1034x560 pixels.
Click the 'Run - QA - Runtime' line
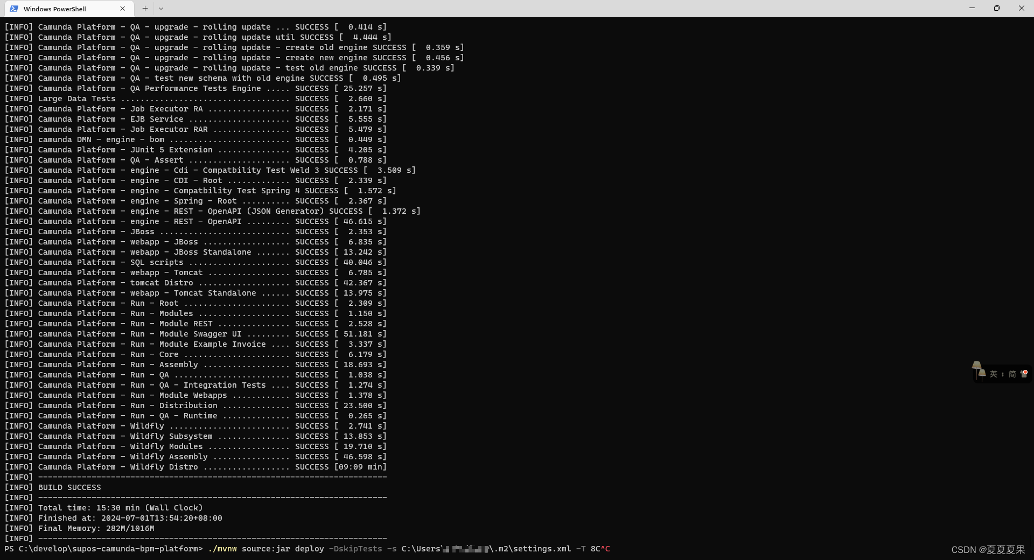pos(195,416)
